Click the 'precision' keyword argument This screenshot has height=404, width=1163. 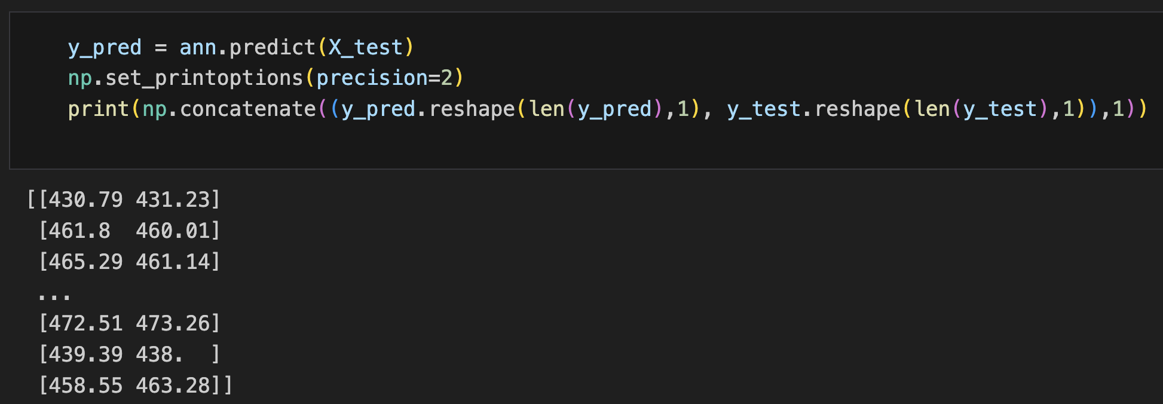tap(372, 78)
